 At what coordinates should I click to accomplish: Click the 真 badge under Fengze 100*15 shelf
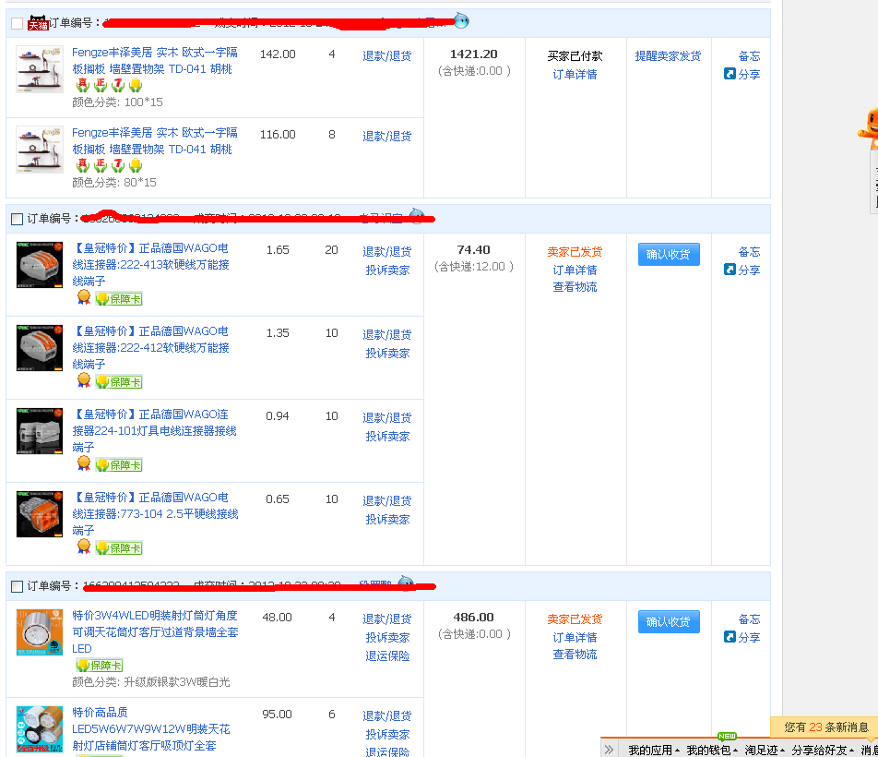click(83, 85)
